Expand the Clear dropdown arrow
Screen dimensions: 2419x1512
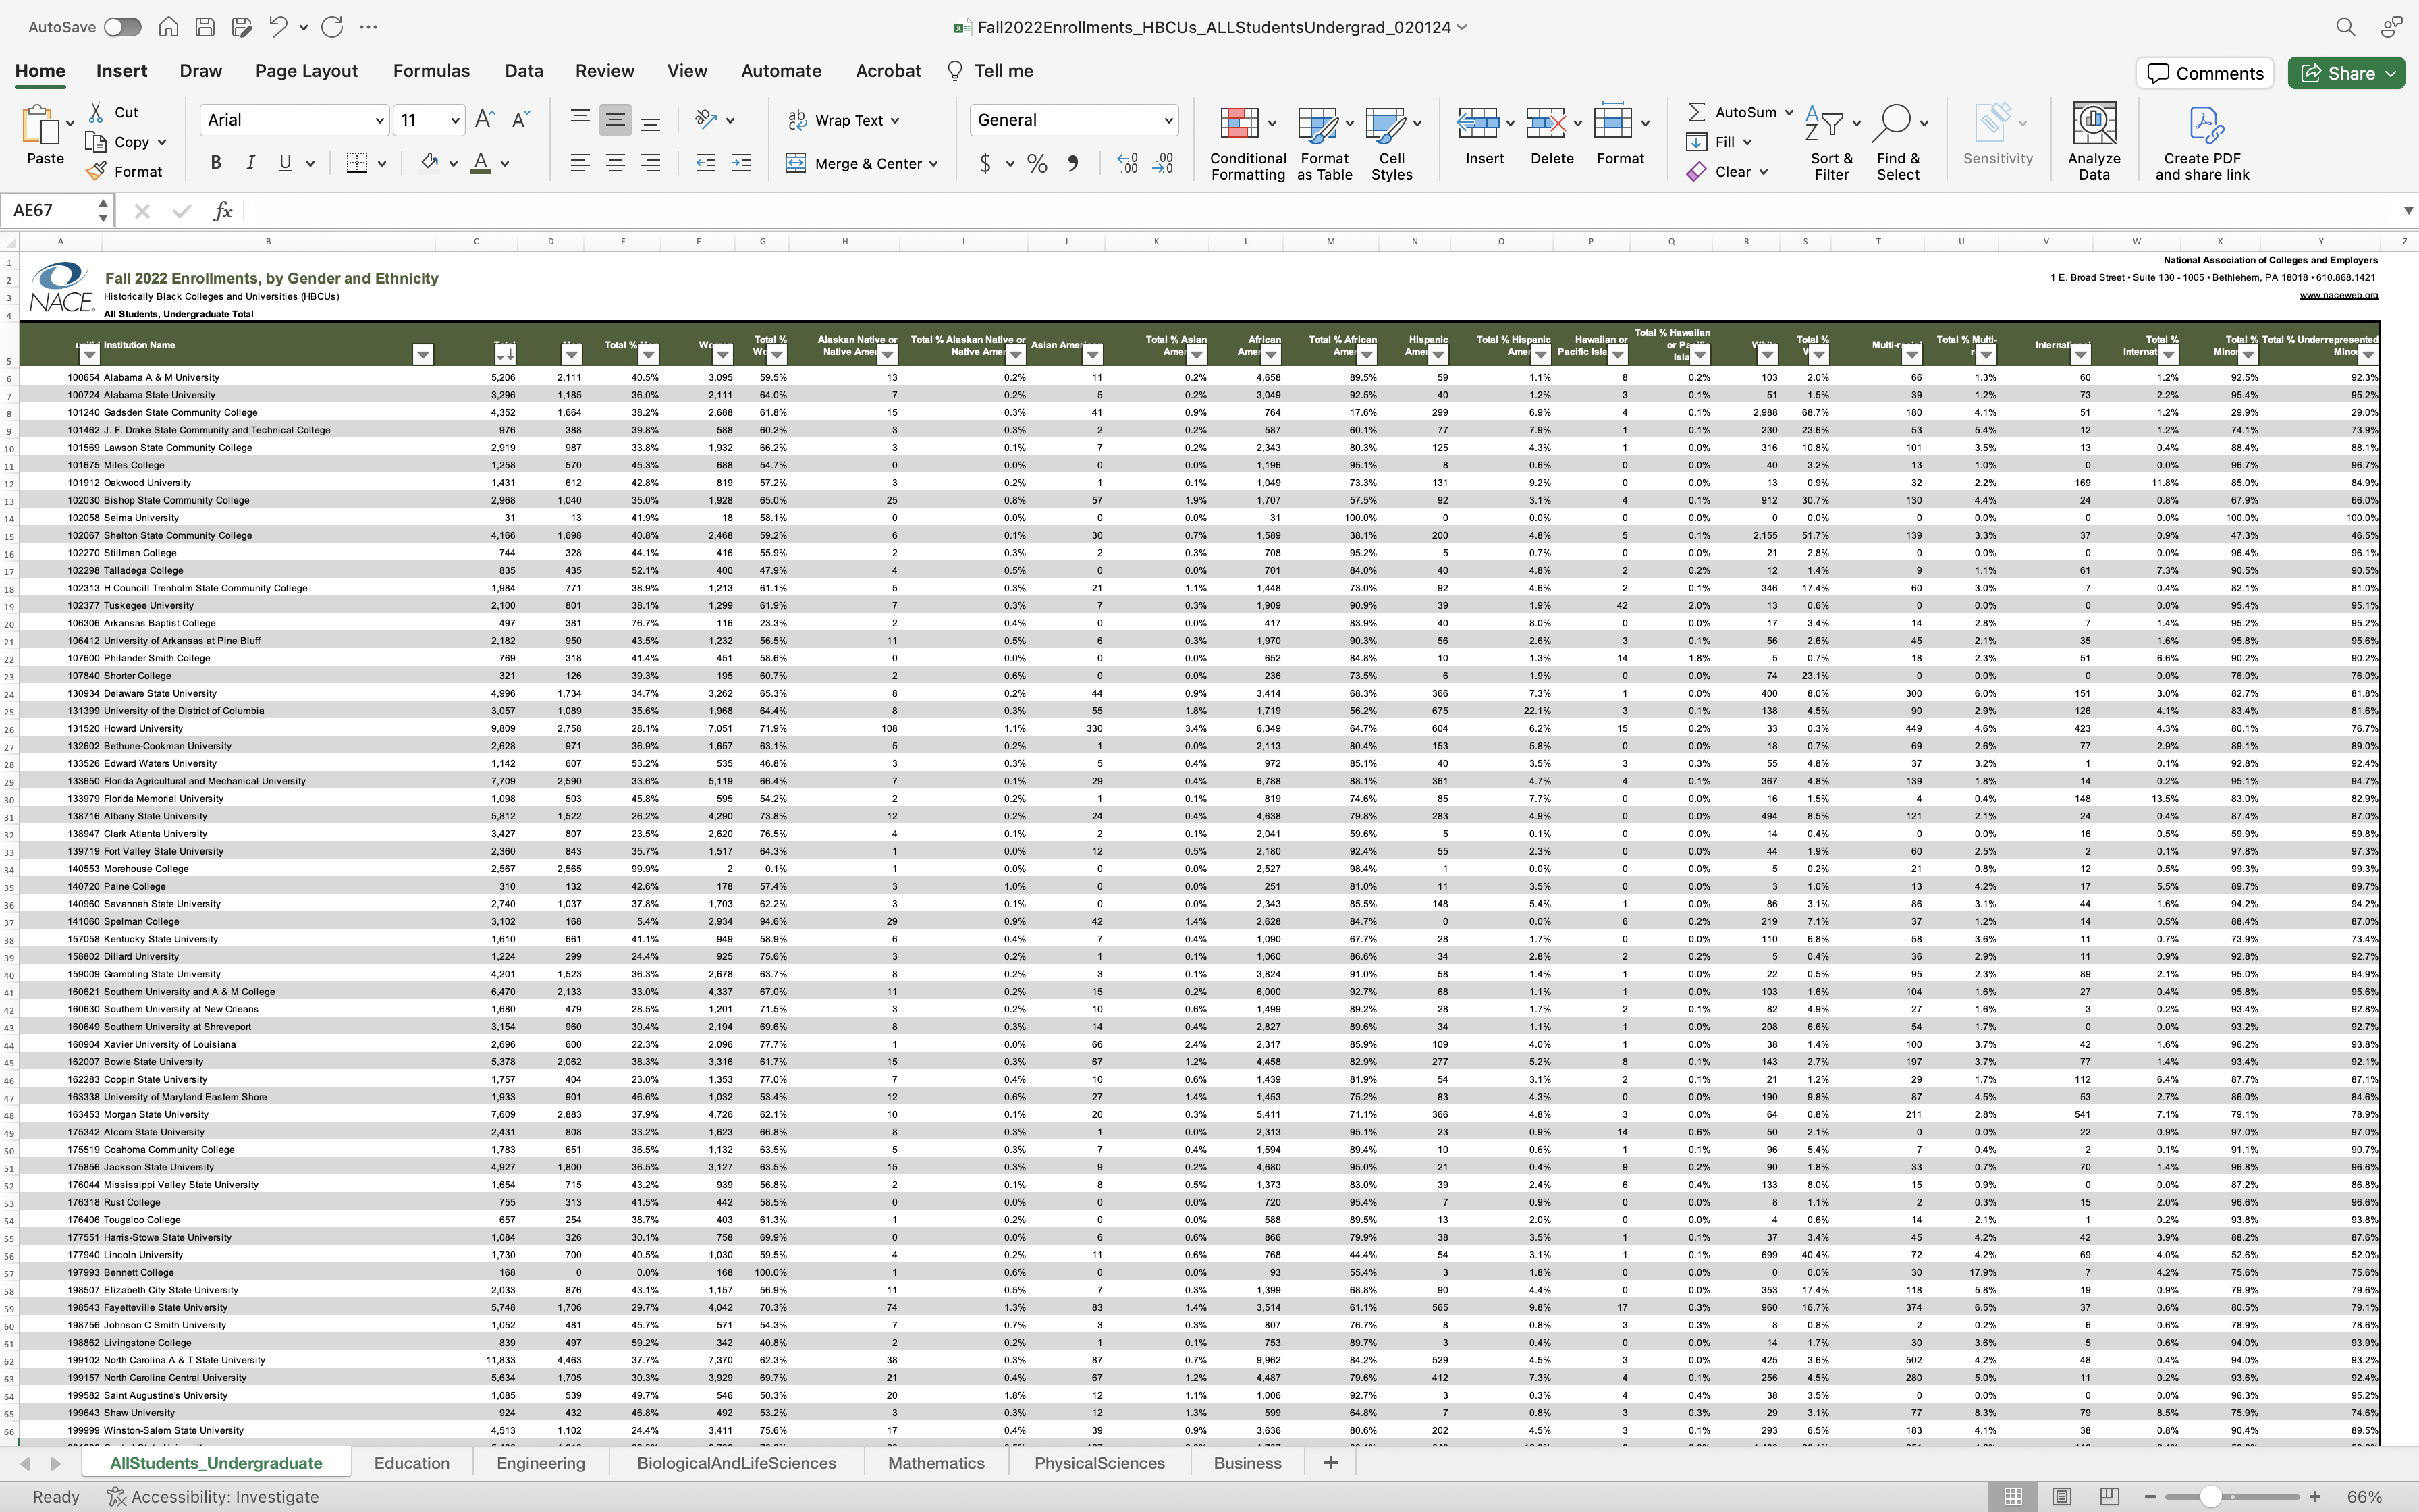(x=1763, y=172)
